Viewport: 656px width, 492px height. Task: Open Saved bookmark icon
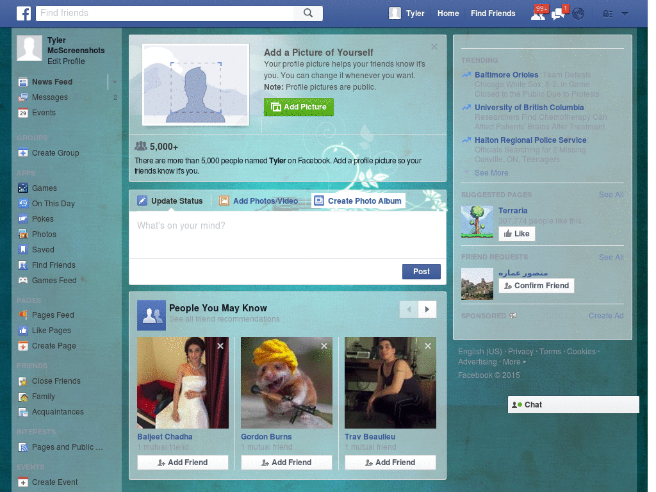[23, 250]
